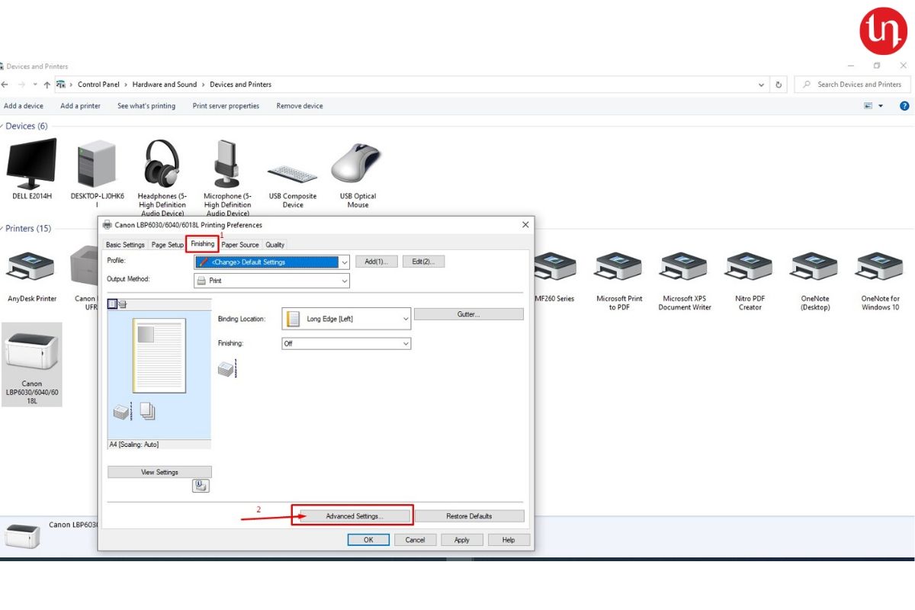
Task: Click Add a printer command
Action: coord(81,106)
